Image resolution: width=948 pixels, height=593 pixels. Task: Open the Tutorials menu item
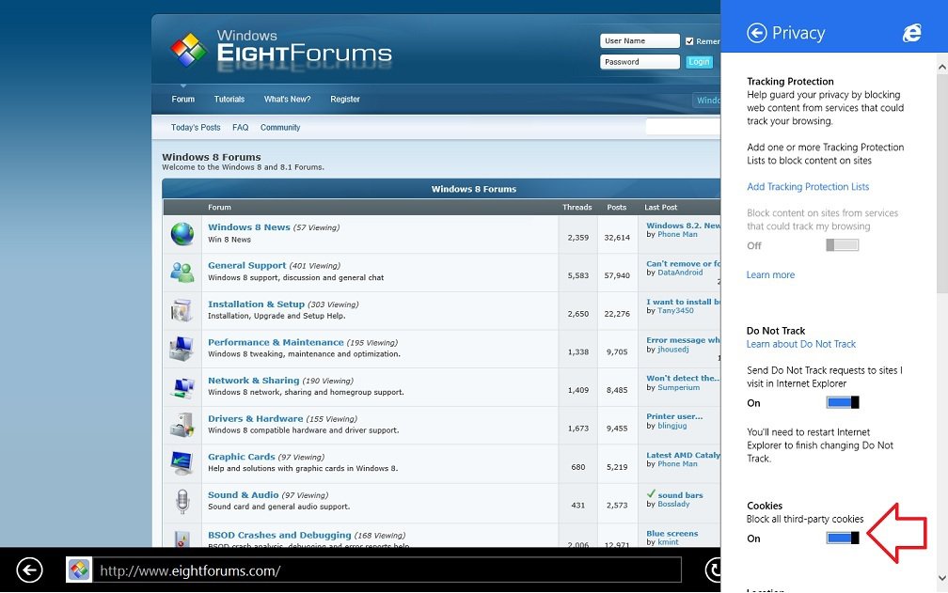tap(229, 100)
